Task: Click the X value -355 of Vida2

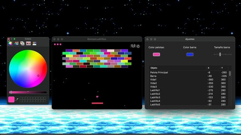Action: [x=210, y=83]
